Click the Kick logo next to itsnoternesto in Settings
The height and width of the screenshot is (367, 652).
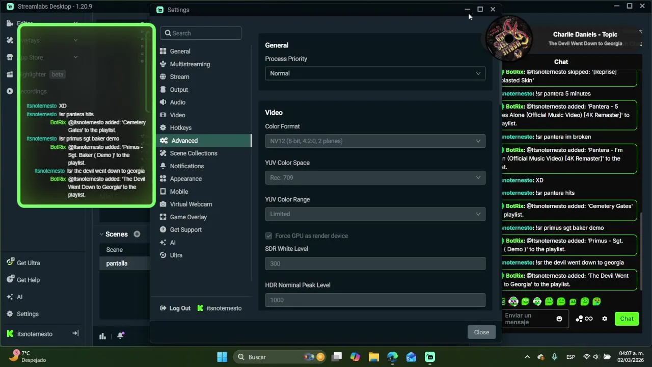(200, 308)
